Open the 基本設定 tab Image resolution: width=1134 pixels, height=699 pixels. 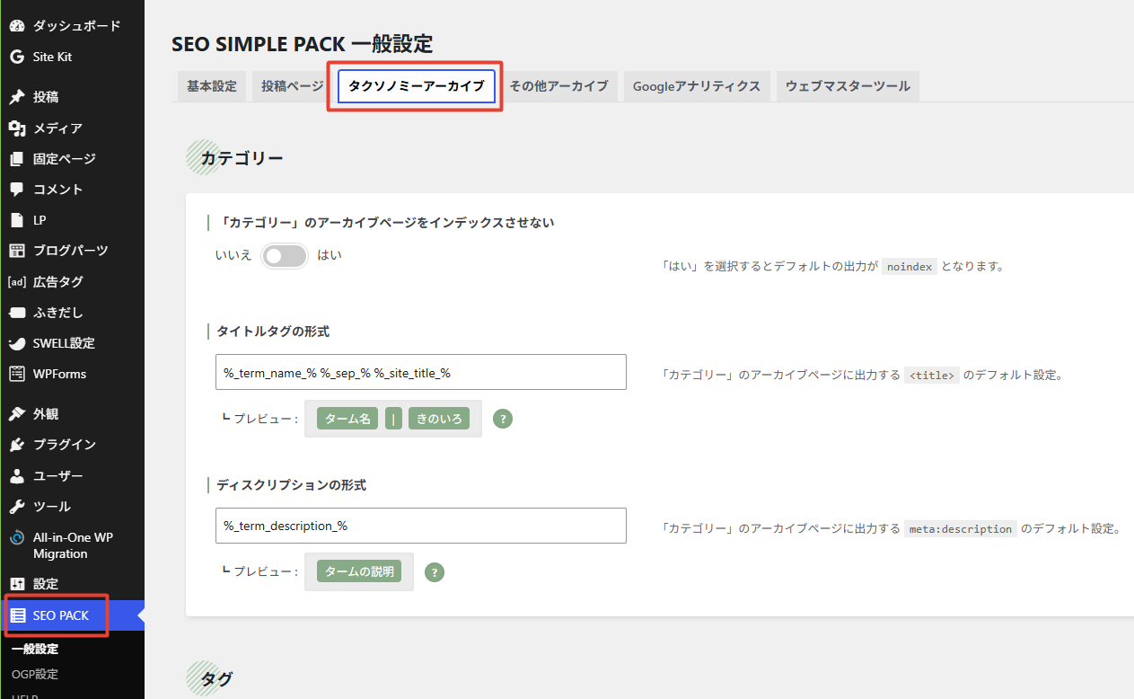[x=212, y=86]
